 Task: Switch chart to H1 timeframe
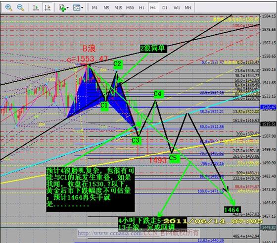141,8
